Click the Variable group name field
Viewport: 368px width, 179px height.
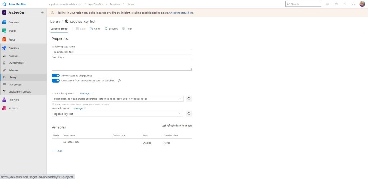click(121, 52)
